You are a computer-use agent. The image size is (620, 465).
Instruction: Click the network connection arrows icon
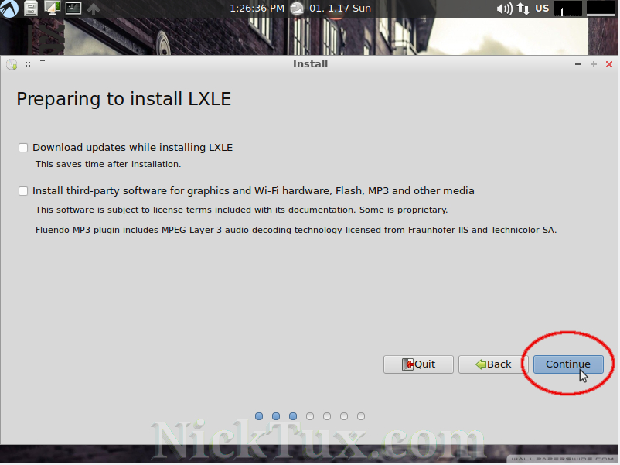click(523, 9)
